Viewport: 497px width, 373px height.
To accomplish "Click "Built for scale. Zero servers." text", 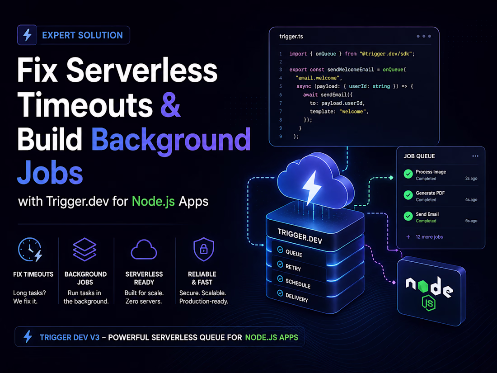I will coord(144,297).
